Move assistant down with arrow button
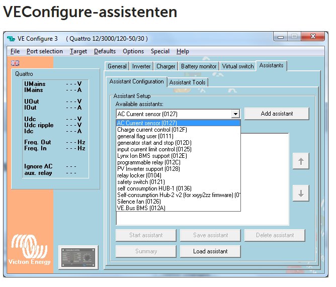The height and width of the screenshot is (287, 336). click(x=301, y=194)
